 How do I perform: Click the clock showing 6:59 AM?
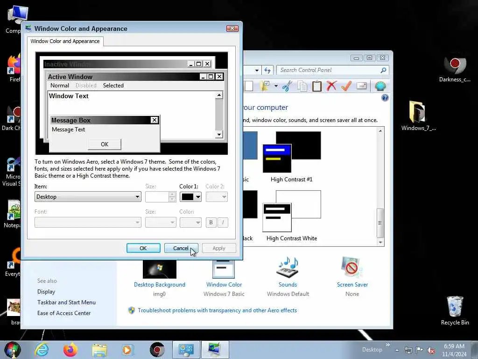point(454,346)
